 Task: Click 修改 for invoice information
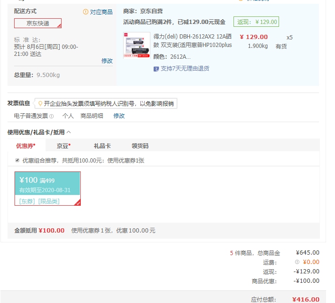coord(119,116)
